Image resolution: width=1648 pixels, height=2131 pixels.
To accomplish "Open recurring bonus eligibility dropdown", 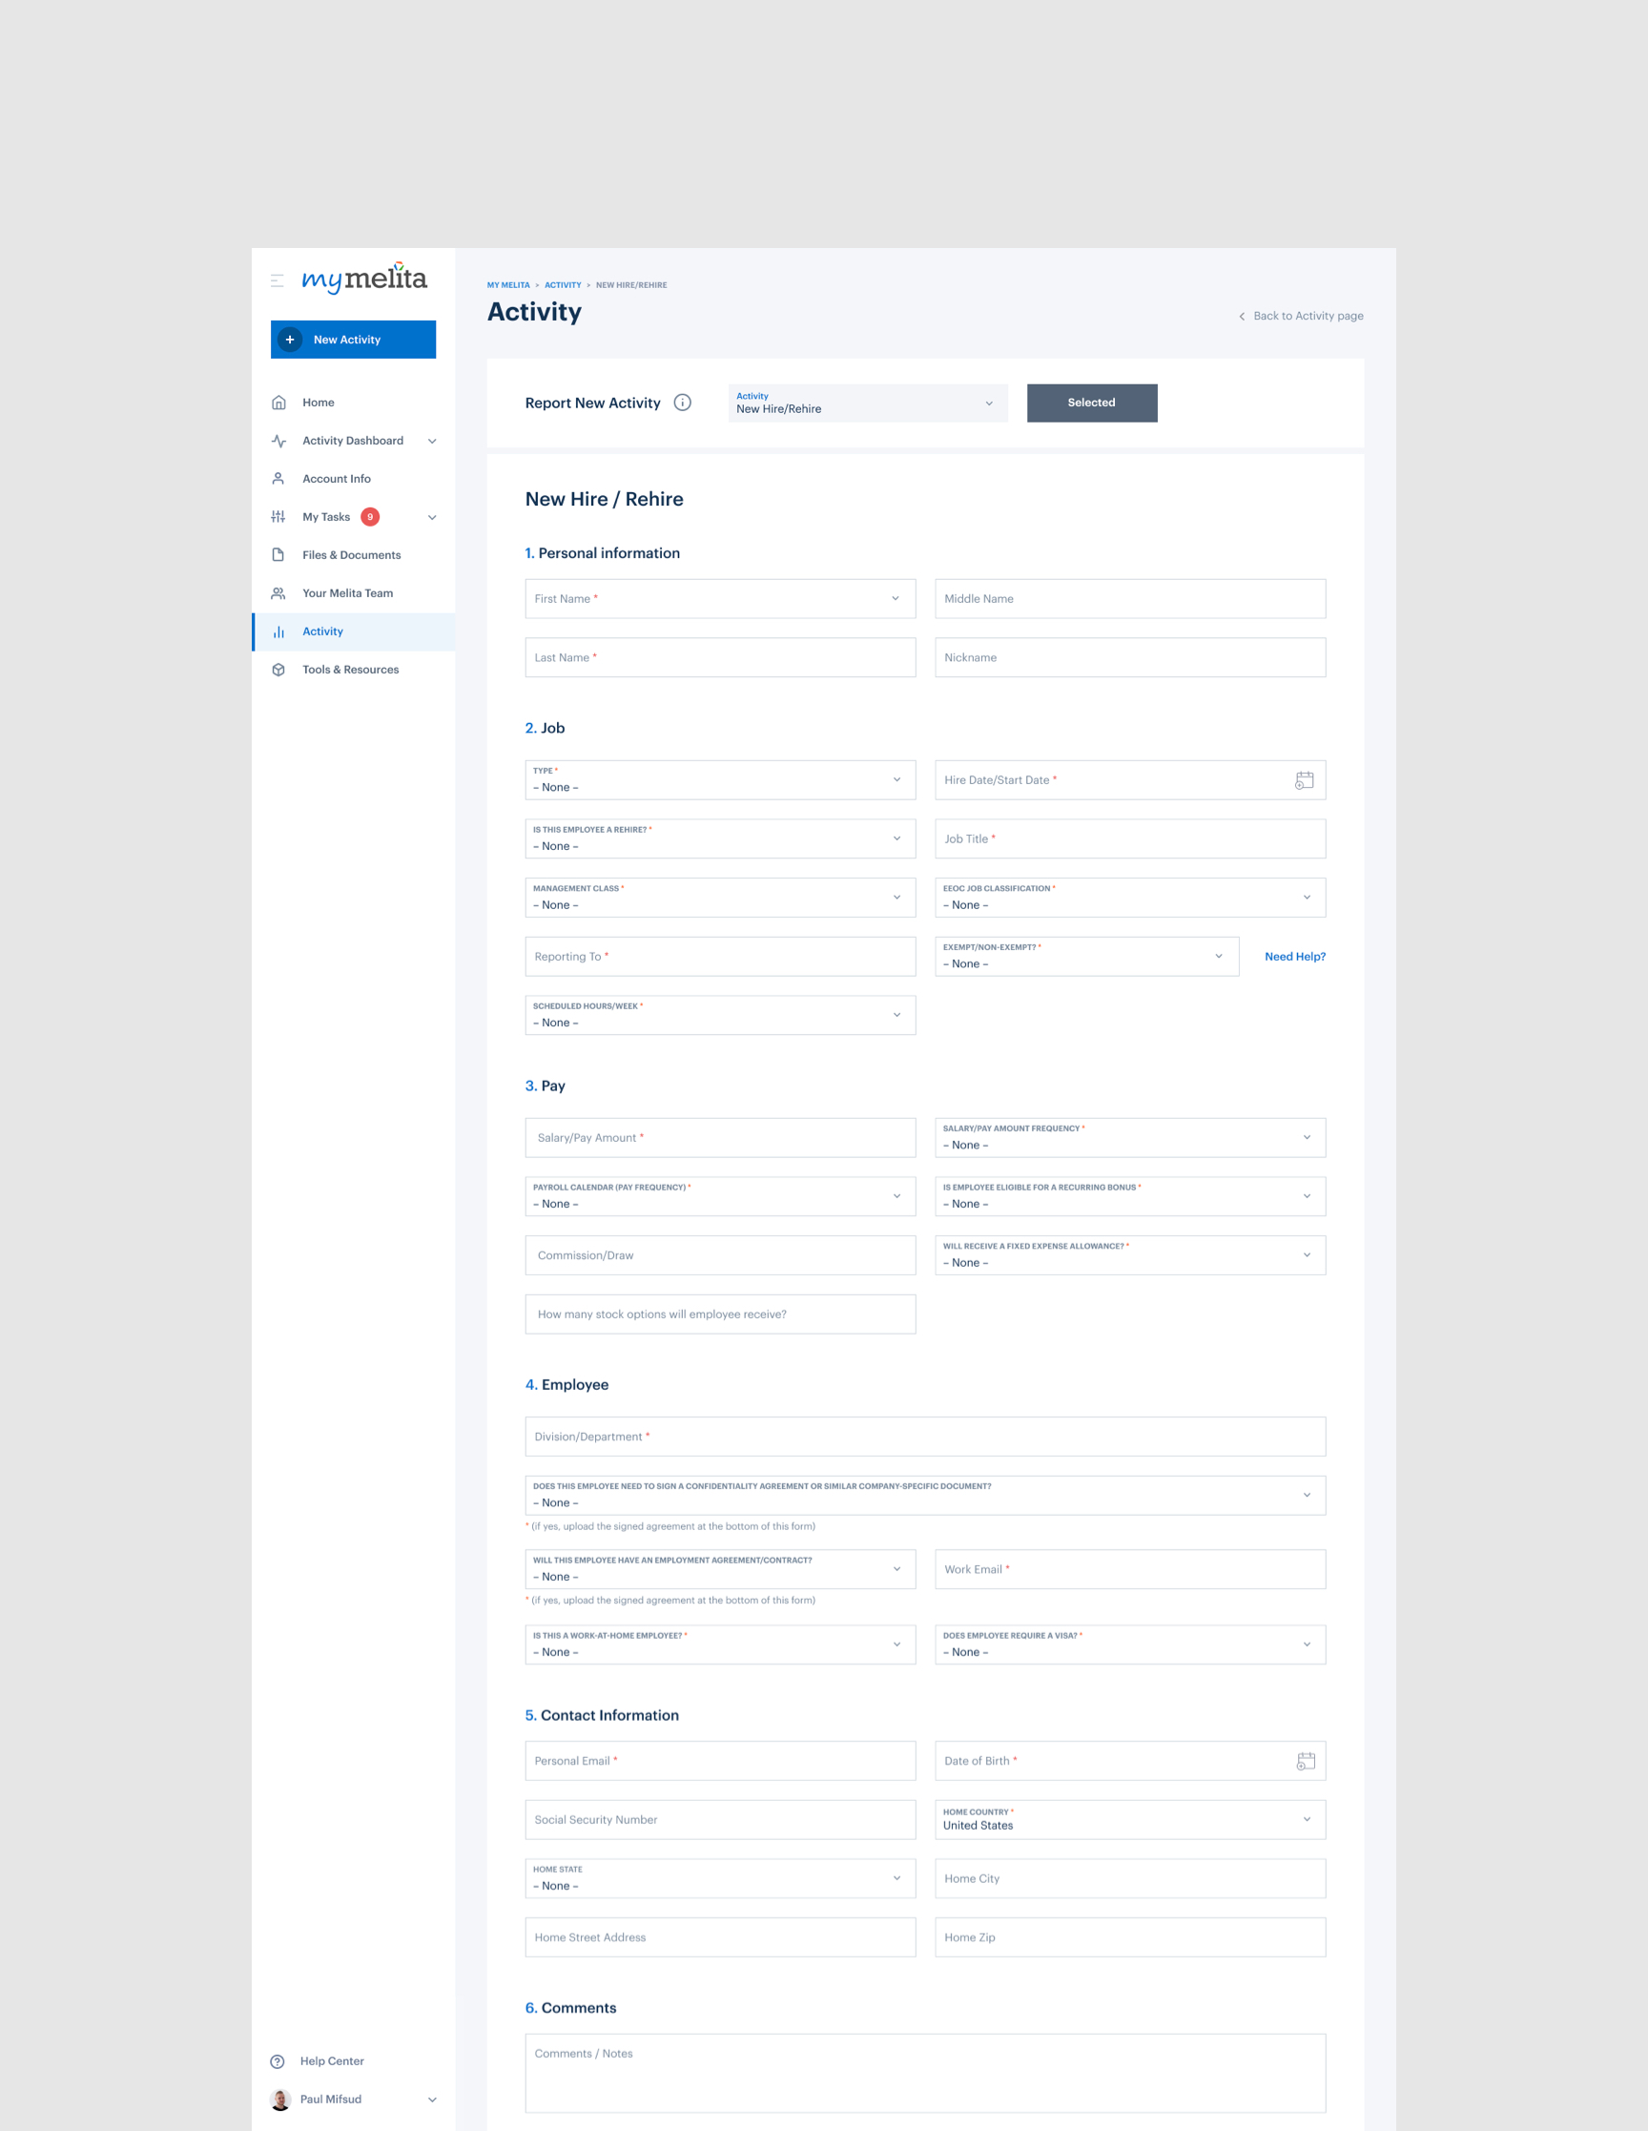I will click(x=1130, y=1197).
